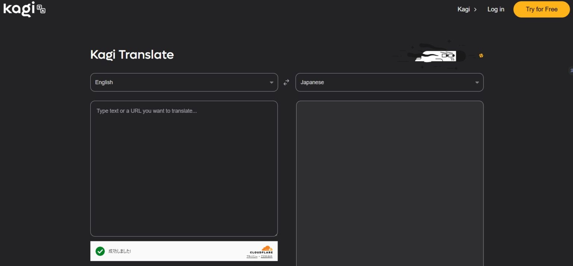Click the chevron next to Kagi
573x266 pixels.
click(475, 10)
